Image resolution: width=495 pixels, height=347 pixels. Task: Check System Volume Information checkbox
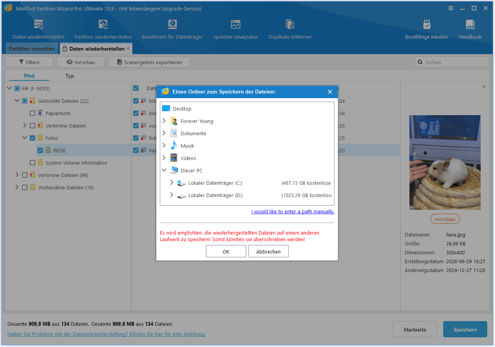[33, 163]
